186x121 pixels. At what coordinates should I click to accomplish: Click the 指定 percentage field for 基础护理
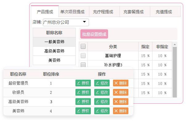pyautogui.click(x=145, y=56)
